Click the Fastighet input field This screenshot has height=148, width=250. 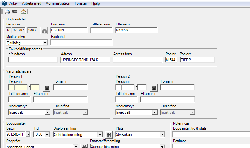click(82, 43)
